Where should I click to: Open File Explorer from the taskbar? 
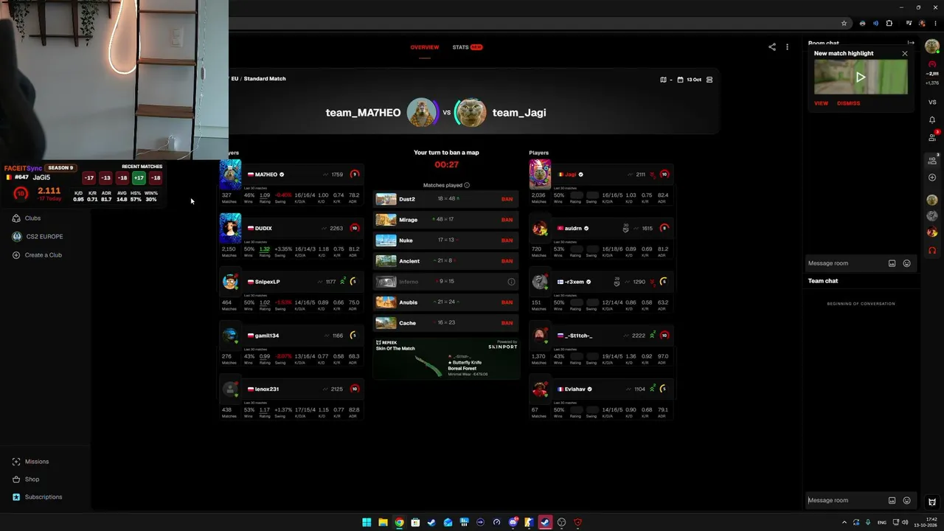pos(383,522)
